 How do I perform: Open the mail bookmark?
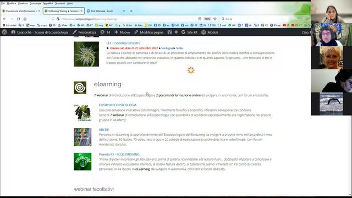coord(222,25)
